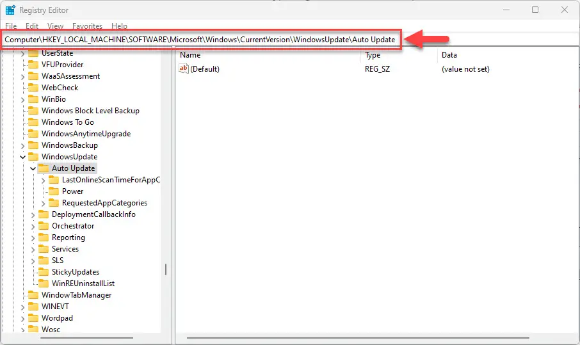Click the WindowTabManager folder icon

[x=33, y=295]
